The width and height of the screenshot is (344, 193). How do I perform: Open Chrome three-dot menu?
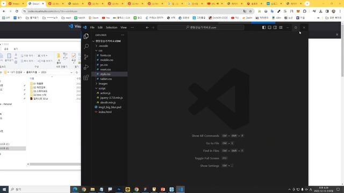click(340, 11)
